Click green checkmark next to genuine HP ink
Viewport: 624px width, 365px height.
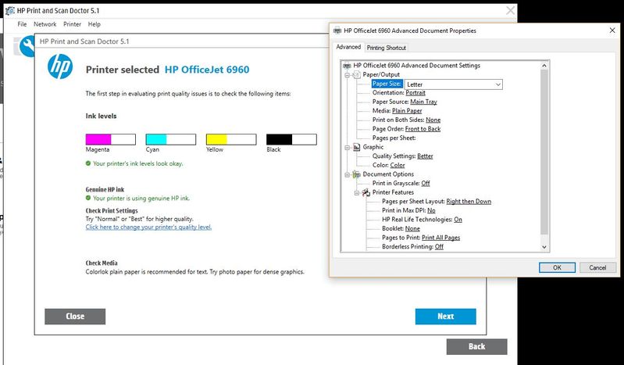click(88, 198)
